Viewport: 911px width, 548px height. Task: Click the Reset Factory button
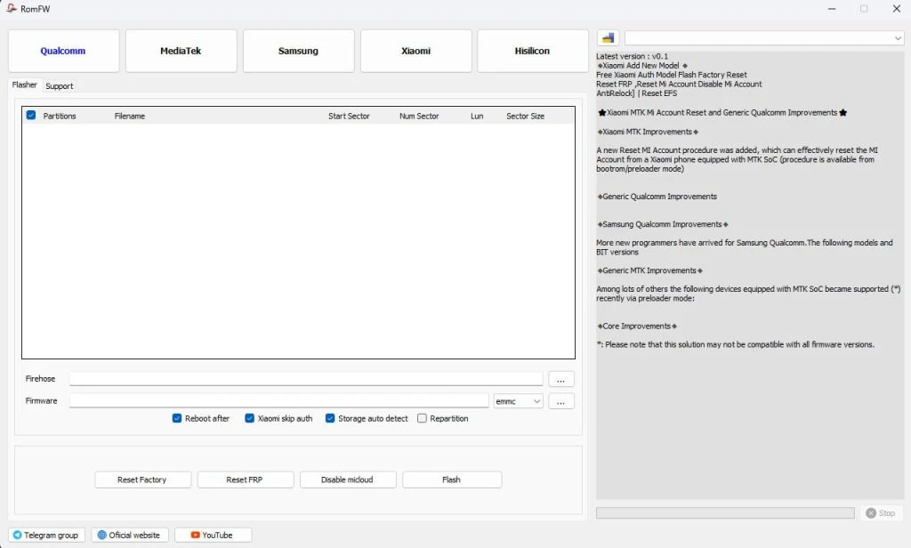pos(142,479)
